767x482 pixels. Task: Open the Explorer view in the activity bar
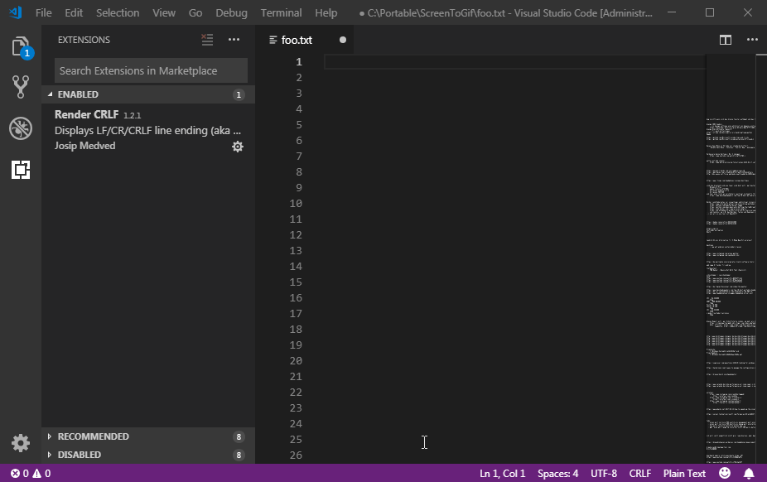[20, 48]
